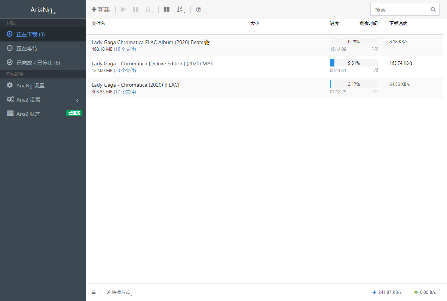Open the AriaNg title dropdown
Viewport: 447px width, 301px height.
click(43, 10)
